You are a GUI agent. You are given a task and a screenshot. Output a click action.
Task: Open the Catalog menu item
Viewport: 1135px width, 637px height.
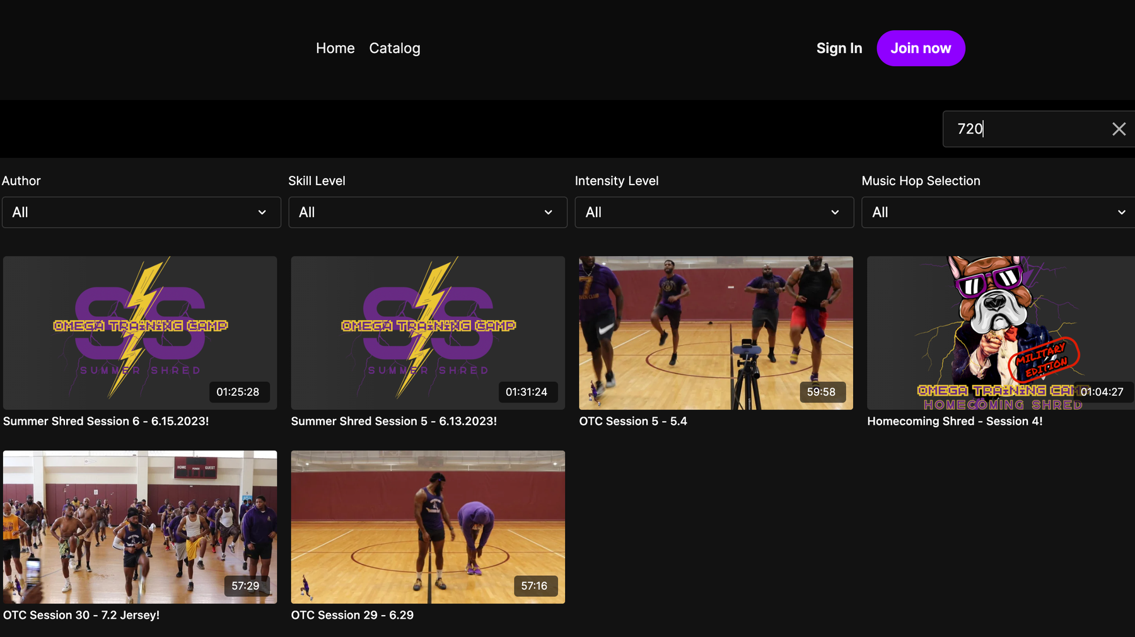point(394,49)
